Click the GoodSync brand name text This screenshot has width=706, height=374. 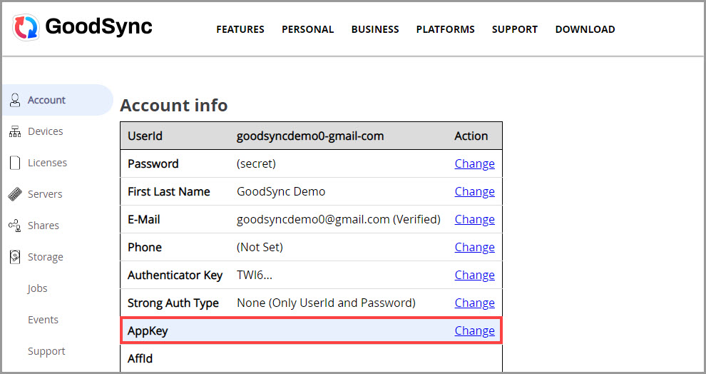point(98,26)
